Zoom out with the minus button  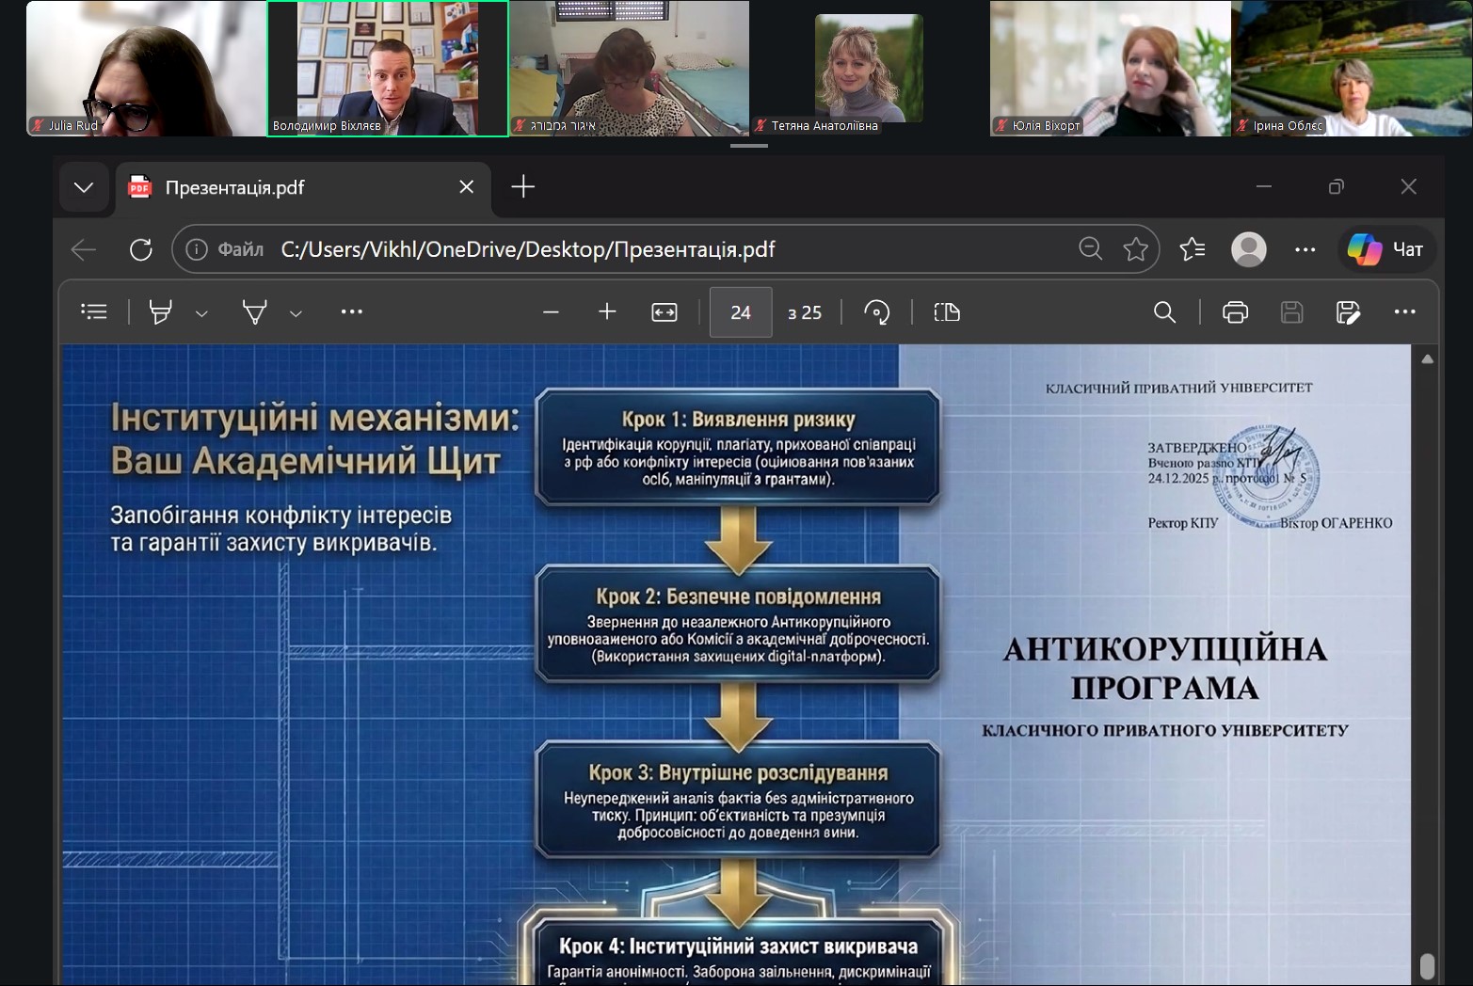click(552, 311)
